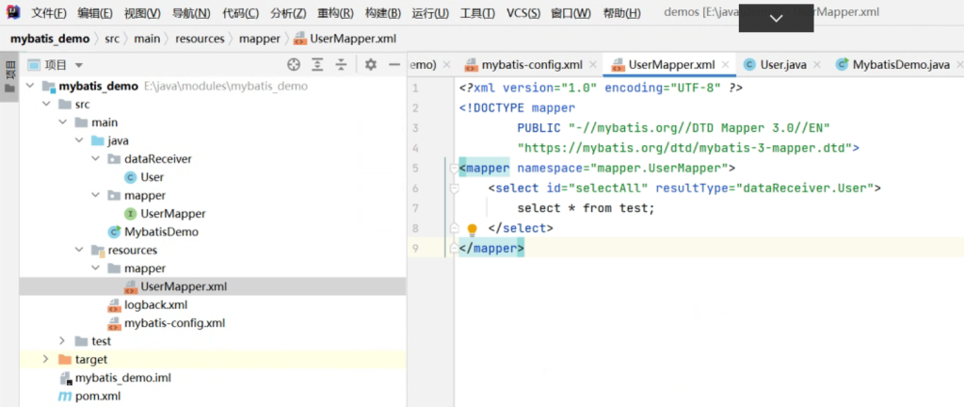Select mybatis-config.xml in project tree
This screenshot has width=964, height=407.
coord(174,323)
